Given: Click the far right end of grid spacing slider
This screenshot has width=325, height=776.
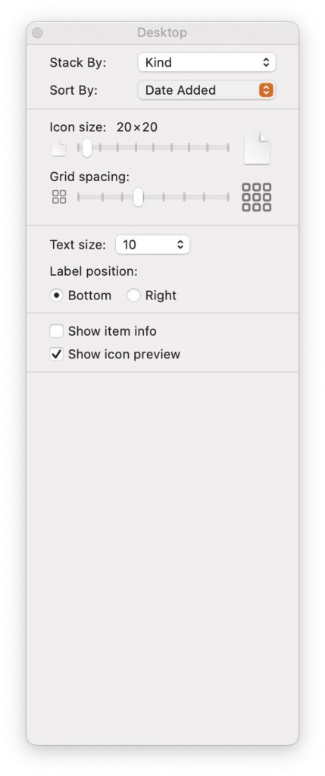Looking at the screenshot, I should click(228, 197).
